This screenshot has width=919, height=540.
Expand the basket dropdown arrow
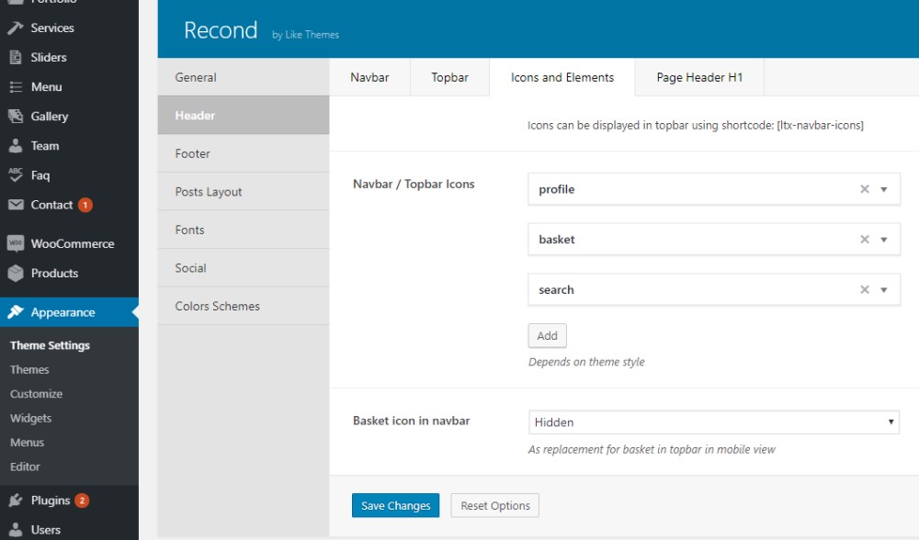pyautogui.click(x=884, y=240)
